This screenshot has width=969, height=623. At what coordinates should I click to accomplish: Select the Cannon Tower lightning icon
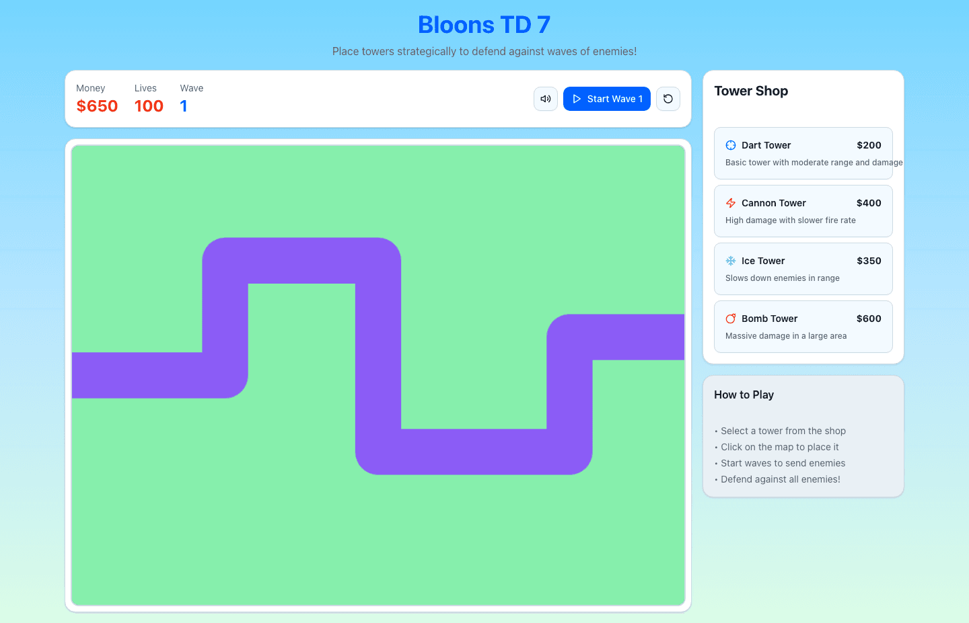(x=730, y=203)
